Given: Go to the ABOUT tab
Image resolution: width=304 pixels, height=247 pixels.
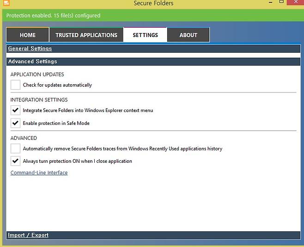Looking at the screenshot, I should pyautogui.click(x=188, y=35).
